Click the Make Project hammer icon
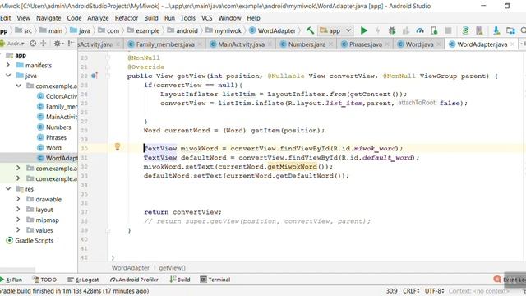526x296 pixels. [310, 30]
